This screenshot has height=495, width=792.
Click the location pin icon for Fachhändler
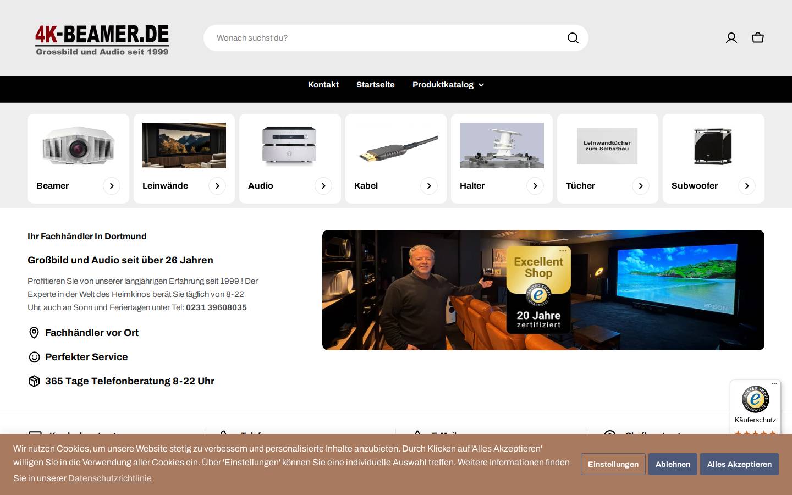[34, 333]
